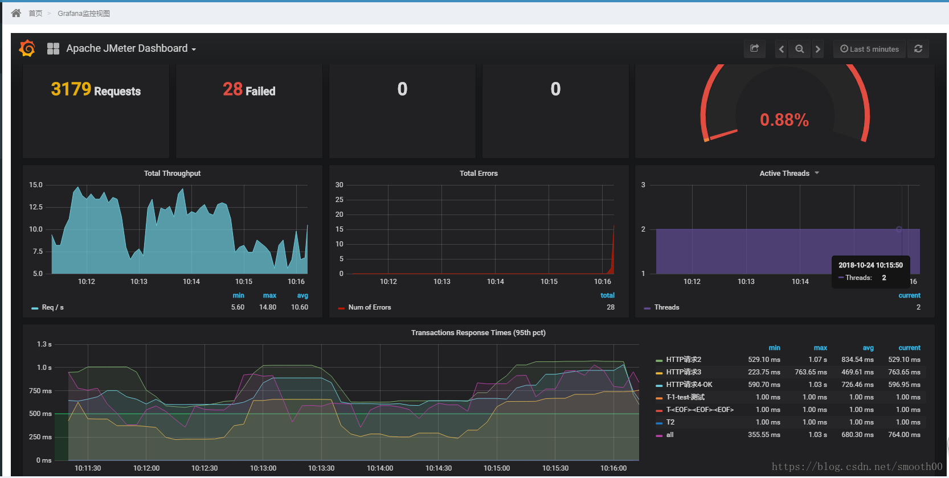949x478 pixels.
Task: Click HTTP请求3 min 223.75 ms value
Action: [764, 372]
